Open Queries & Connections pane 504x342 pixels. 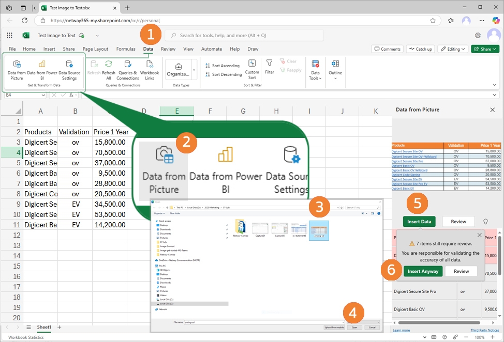coord(128,70)
